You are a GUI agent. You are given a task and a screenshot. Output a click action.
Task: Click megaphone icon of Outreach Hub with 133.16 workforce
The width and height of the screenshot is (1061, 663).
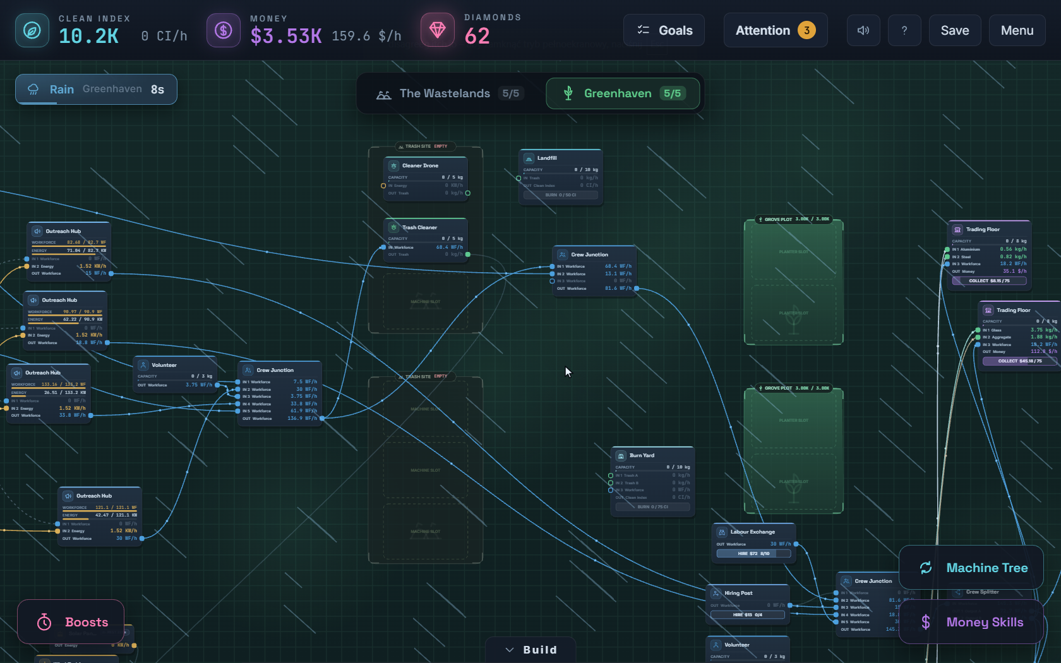point(17,373)
